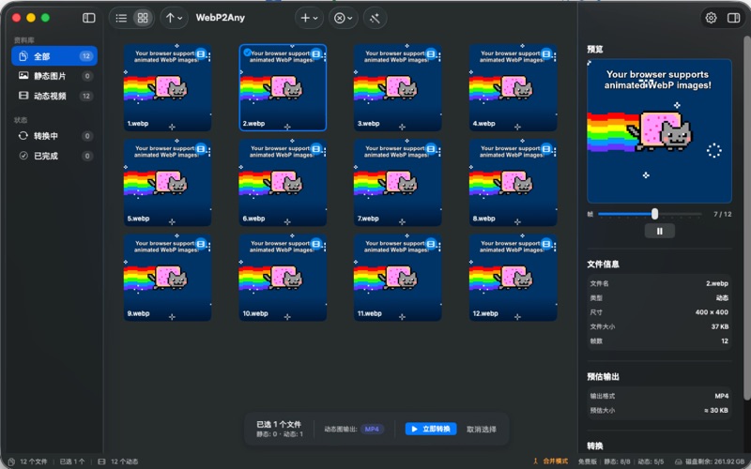The height and width of the screenshot is (469, 751).
Task: Open the sort order arrow menu
Action: click(x=174, y=18)
